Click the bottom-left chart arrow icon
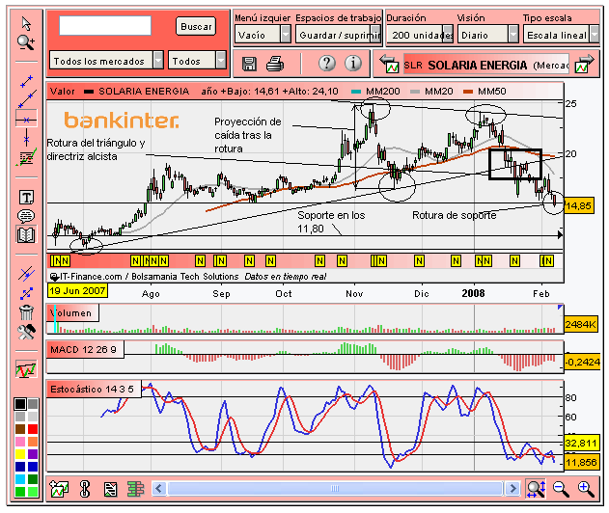Image resolution: width=609 pixels, height=513 pixels. pos(59,489)
